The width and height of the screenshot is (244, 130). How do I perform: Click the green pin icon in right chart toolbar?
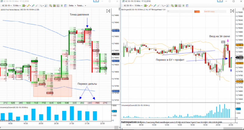pyautogui.click(x=155, y=5)
